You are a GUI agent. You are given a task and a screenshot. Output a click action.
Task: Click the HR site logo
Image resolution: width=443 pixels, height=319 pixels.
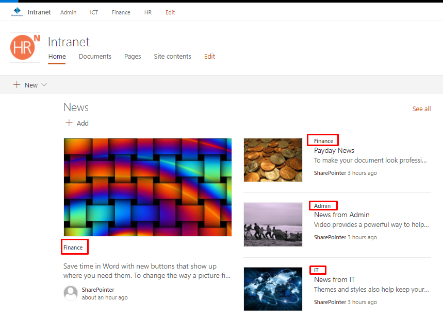(x=25, y=47)
